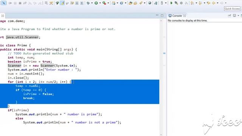Click the Resume debug toolbar icon
Viewport: 242px width, 136px height.
point(10,3)
